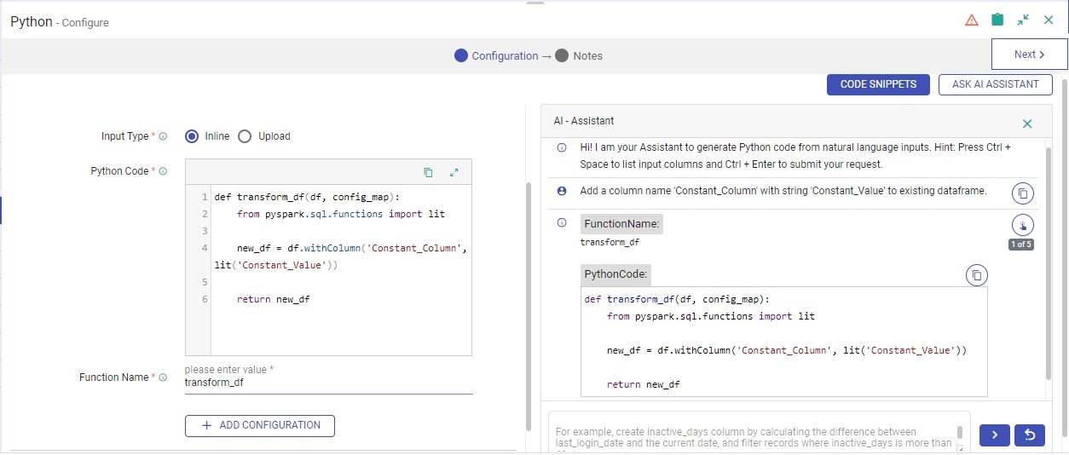Click the Function Name input field
This screenshot has height=455, width=1069.
click(328, 383)
